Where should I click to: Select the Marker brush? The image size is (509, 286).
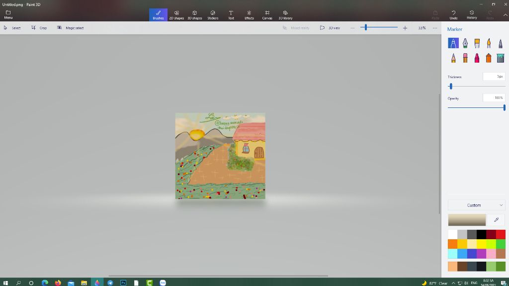[453, 43]
